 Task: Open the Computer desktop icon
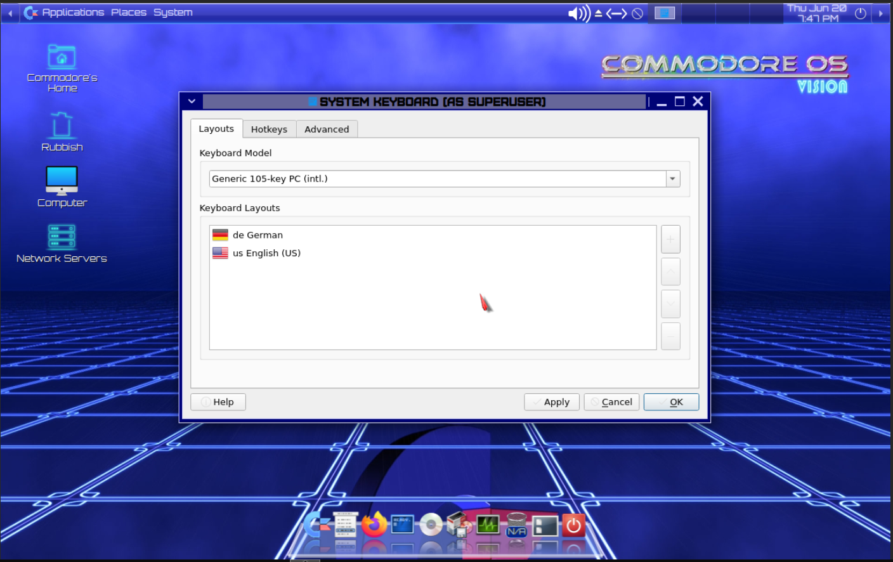point(62,187)
